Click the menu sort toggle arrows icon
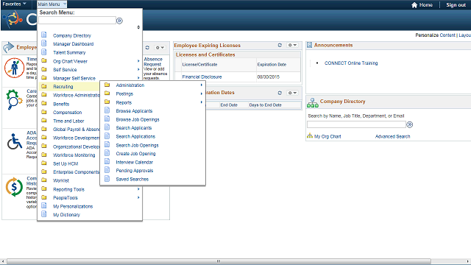Screen dimensions: 471x265 (x=138, y=27)
